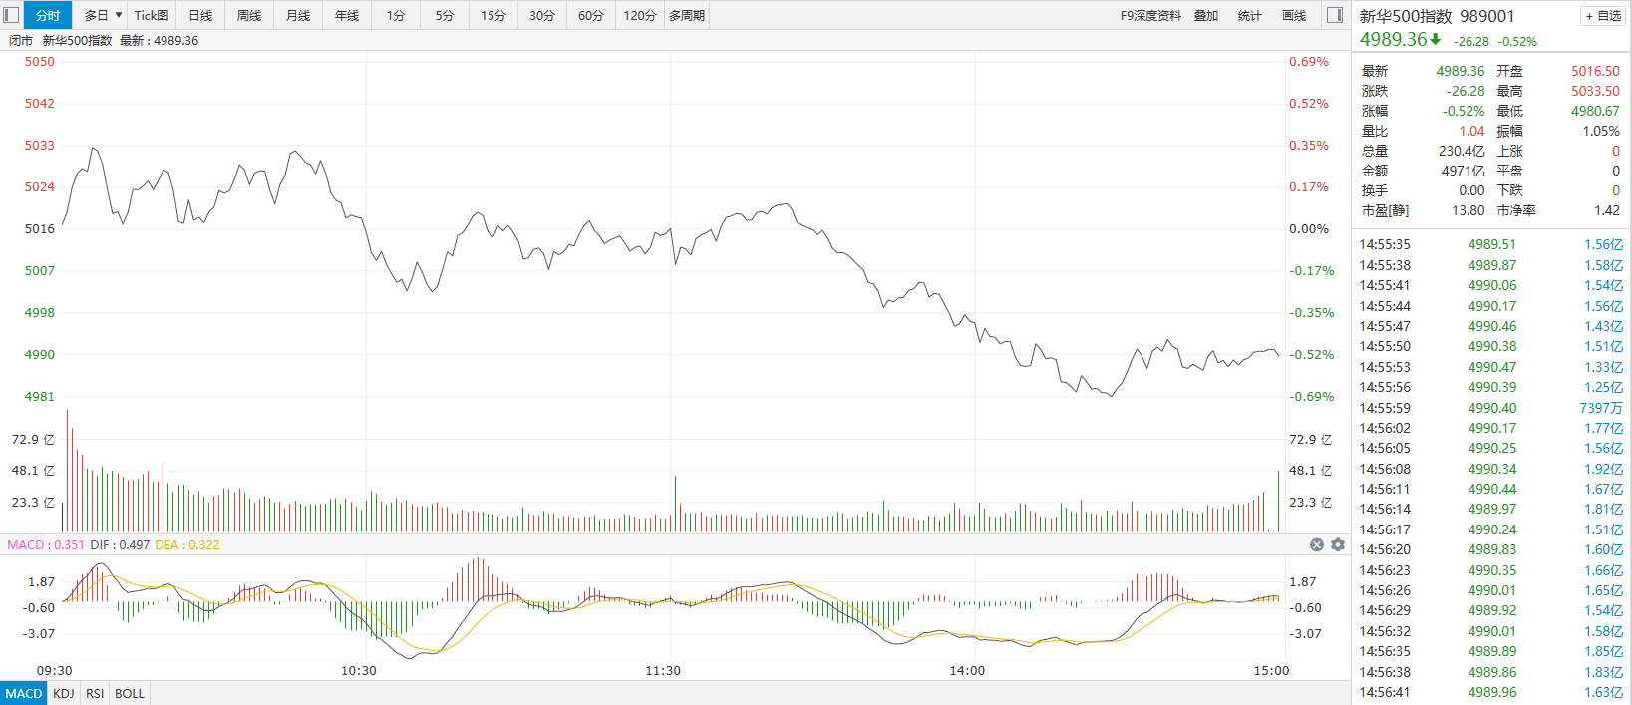Image resolution: width=1632 pixels, height=705 pixels.
Task: Open the 月线 monthly chart
Action: (x=298, y=15)
